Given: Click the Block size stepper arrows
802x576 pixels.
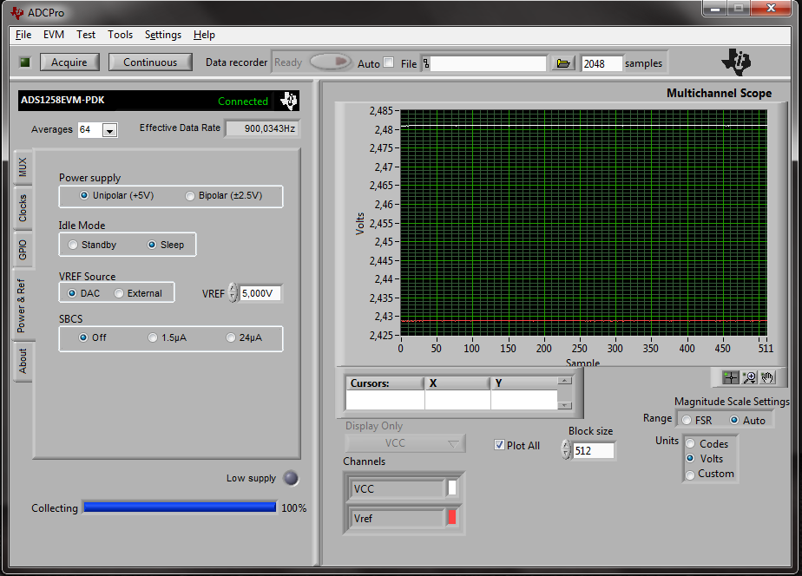Looking at the screenshot, I should [x=566, y=449].
